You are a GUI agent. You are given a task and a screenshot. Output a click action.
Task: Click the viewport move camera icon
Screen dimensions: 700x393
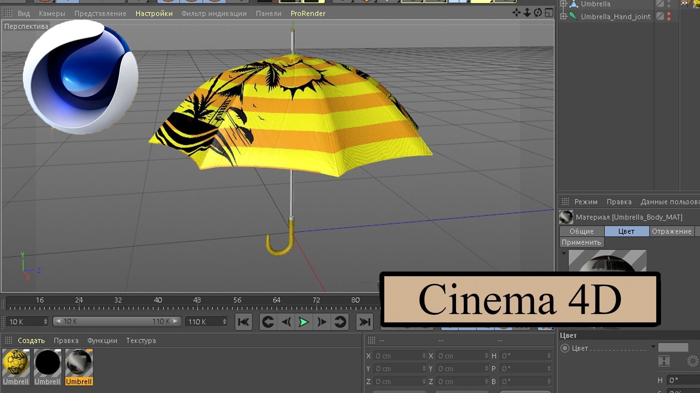516,13
